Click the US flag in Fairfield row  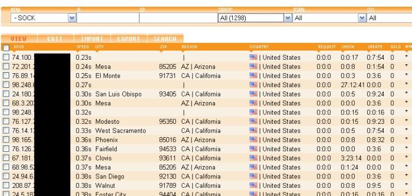(x=253, y=149)
